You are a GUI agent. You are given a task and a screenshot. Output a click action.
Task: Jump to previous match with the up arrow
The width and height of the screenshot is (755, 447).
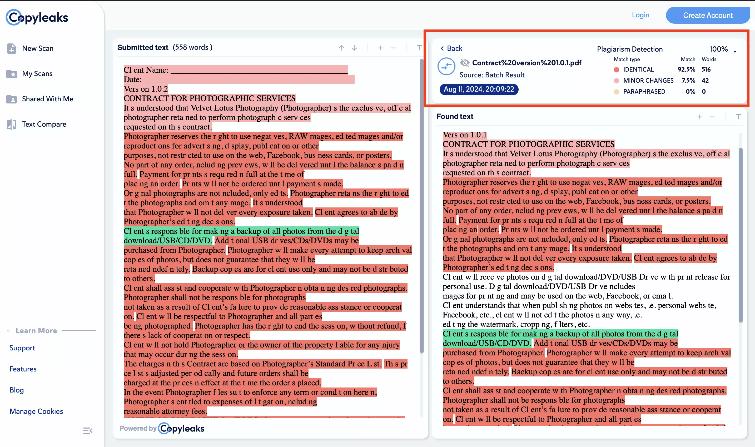point(341,48)
